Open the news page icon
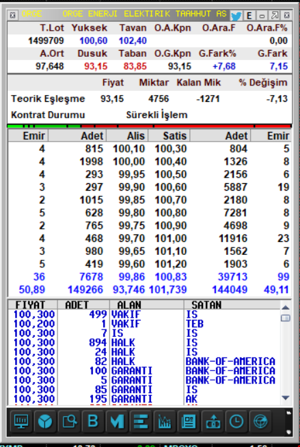This screenshot has width=300, height=447. tap(189, 421)
